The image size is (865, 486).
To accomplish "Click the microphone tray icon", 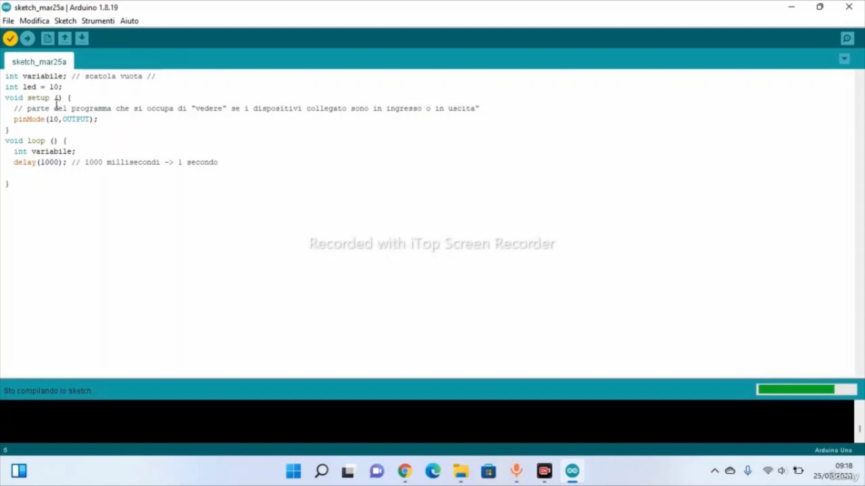I will [x=747, y=471].
